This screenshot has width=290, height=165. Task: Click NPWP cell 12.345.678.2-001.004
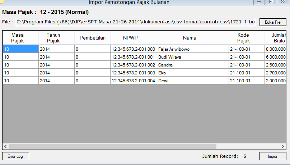coord(134,81)
